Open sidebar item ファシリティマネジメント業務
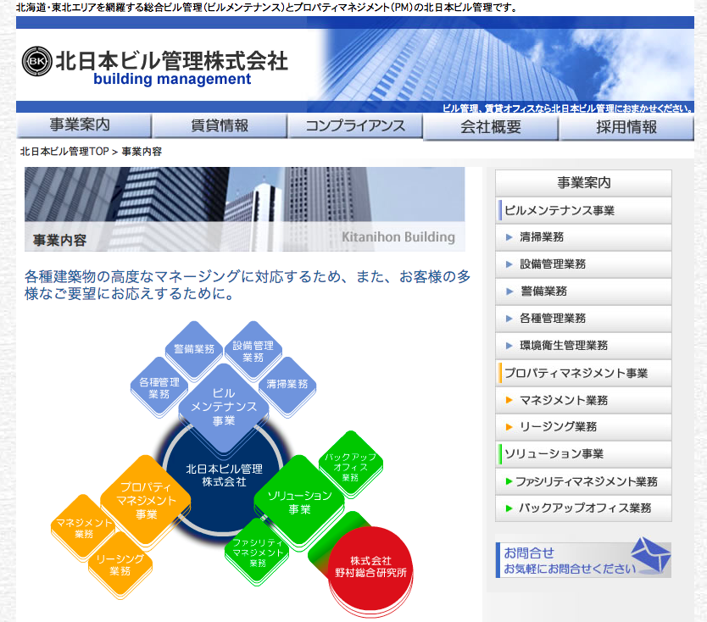Image resolution: width=707 pixels, height=622 pixels. tap(583, 481)
